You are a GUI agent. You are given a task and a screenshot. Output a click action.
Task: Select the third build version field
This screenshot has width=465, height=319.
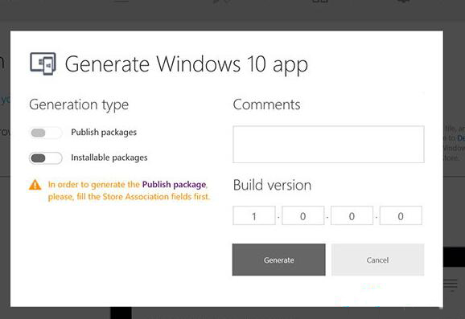[x=352, y=215]
